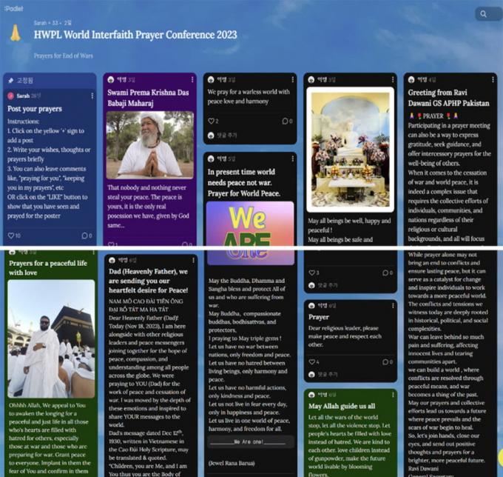The width and height of the screenshot is (503, 477).
Task: Click the praying hands board icon
Action: (15, 33)
